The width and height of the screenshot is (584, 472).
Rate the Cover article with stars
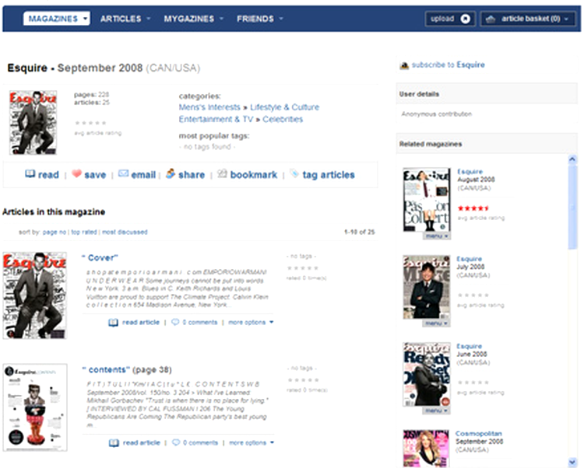tap(303, 267)
